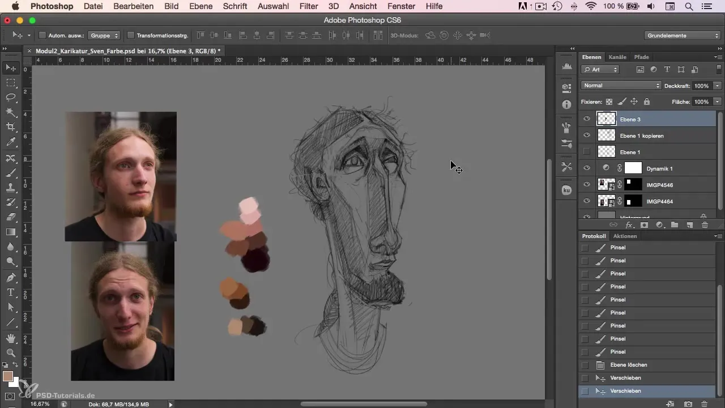Select the Hand tool
Screen dimensions: 725x408
(11, 338)
